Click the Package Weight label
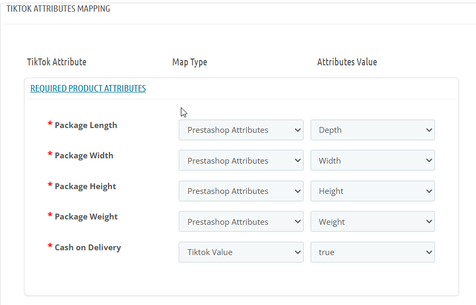 tap(86, 217)
